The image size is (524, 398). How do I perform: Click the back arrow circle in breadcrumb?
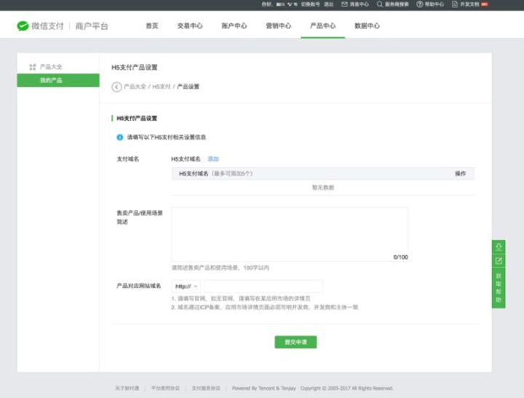pos(116,87)
